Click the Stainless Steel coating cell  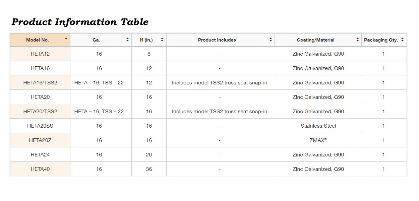pyautogui.click(x=318, y=126)
